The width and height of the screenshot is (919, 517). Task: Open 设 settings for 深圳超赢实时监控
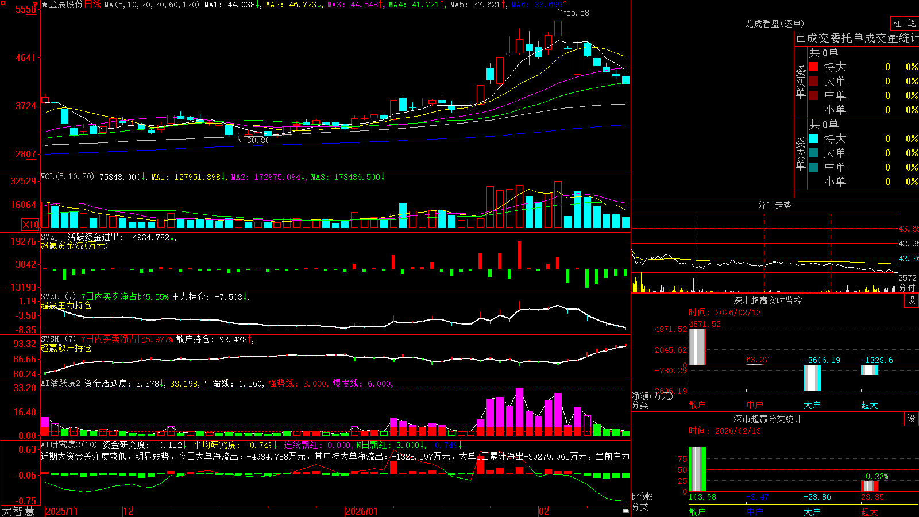912,300
